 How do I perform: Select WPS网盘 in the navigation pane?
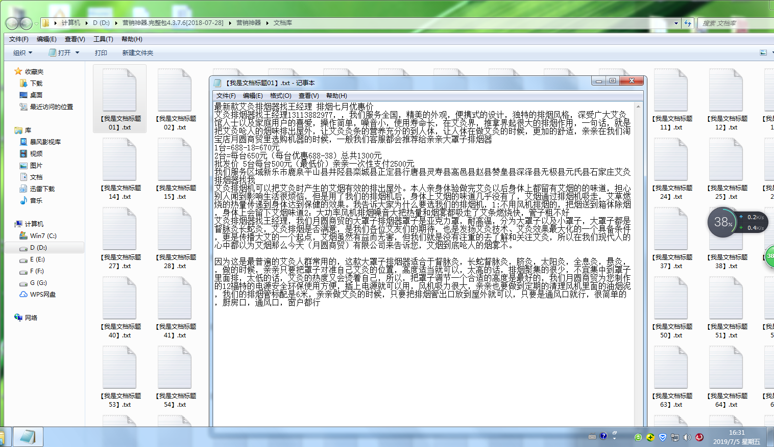[42, 295]
